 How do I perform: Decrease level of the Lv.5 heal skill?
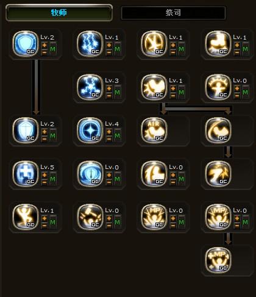click(x=44, y=182)
